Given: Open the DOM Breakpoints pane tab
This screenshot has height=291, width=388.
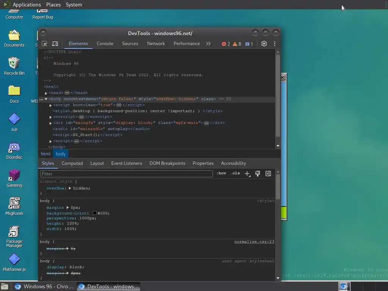Looking at the screenshot, I should 167,163.
